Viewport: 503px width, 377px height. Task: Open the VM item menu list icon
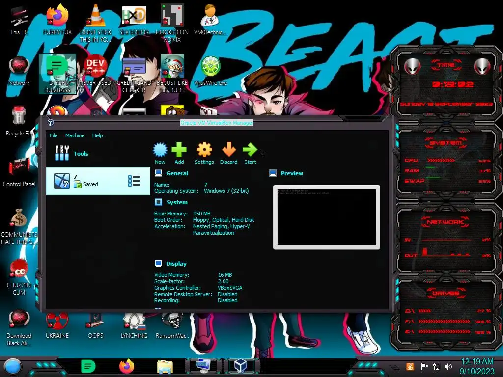[134, 181]
